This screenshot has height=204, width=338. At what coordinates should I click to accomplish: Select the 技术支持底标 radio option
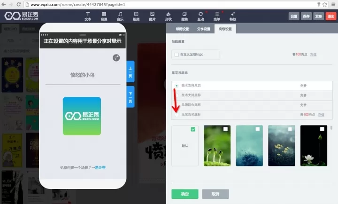point(177,95)
